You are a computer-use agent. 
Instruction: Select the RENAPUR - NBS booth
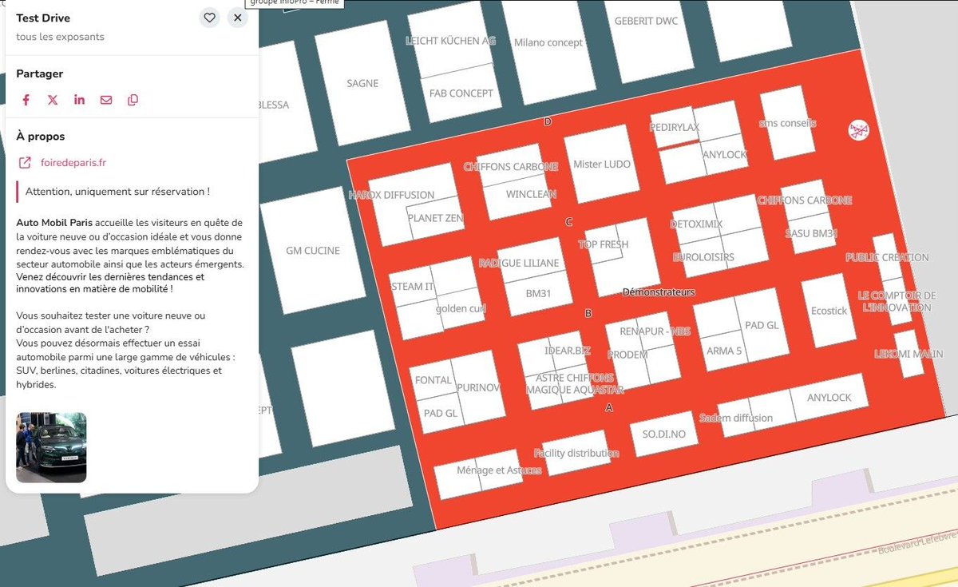(655, 331)
